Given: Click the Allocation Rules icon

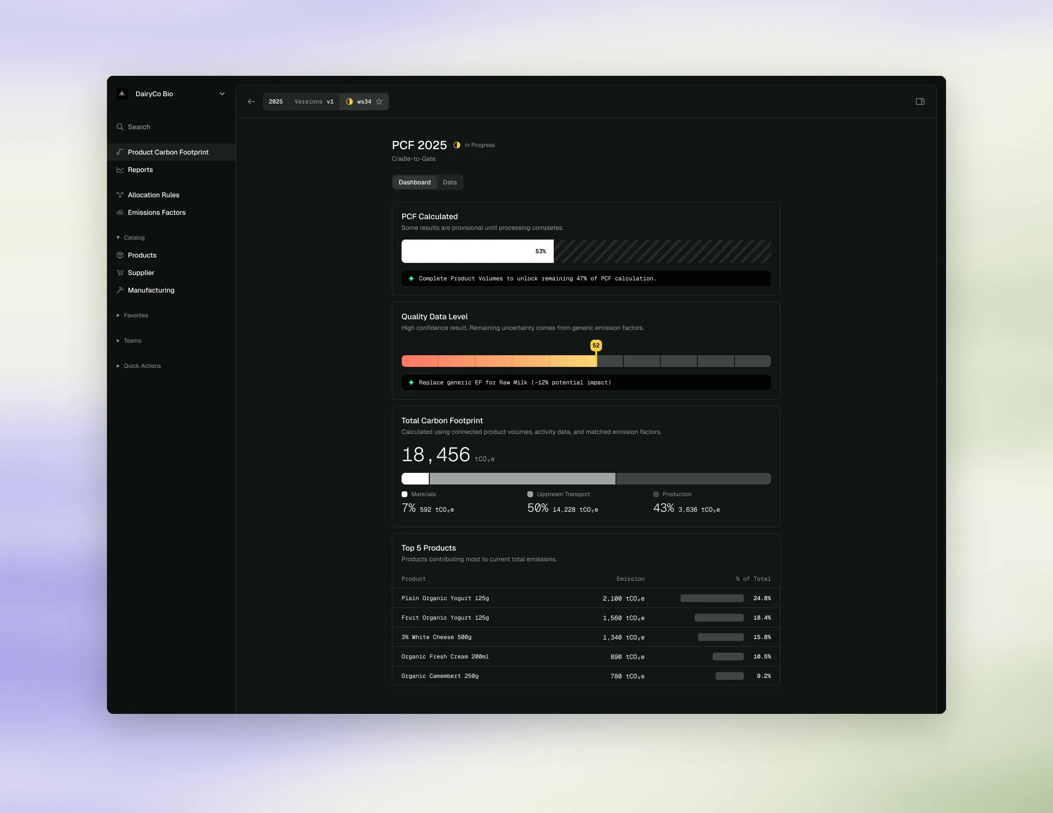Looking at the screenshot, I should 120,195.
